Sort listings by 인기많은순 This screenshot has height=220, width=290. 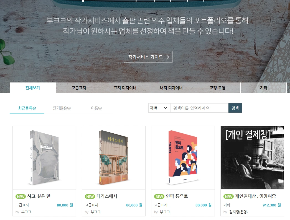[x=62, y=108]
